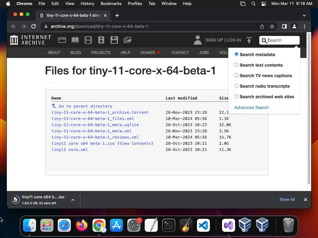Open Finder from the dock
The height and width of the screenshot is (238, 318).
30,225
